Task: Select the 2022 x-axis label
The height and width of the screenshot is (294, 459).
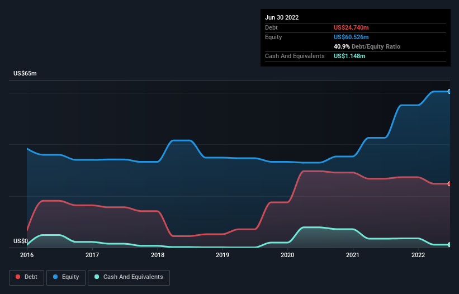Action: (x=418, y=255)
